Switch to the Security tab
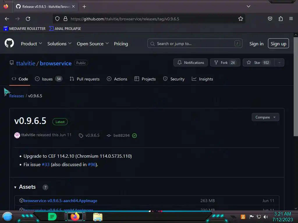The height and width of the screenshot is (223, 298). point(174,79)
